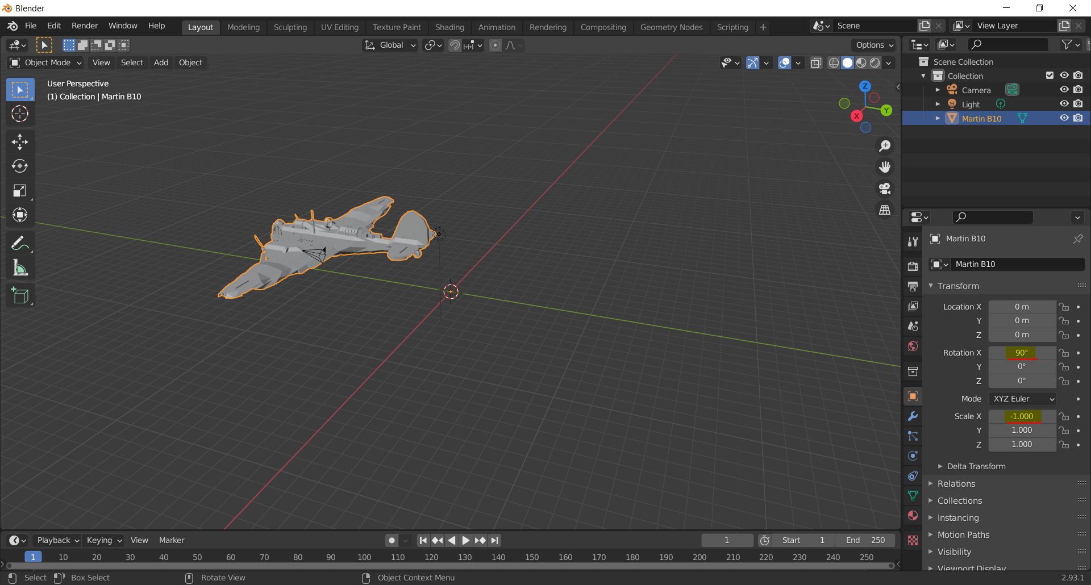Open the Object Mode dropdown
The height and width of the screenshot is (585, 1091).
pos(47,62)
